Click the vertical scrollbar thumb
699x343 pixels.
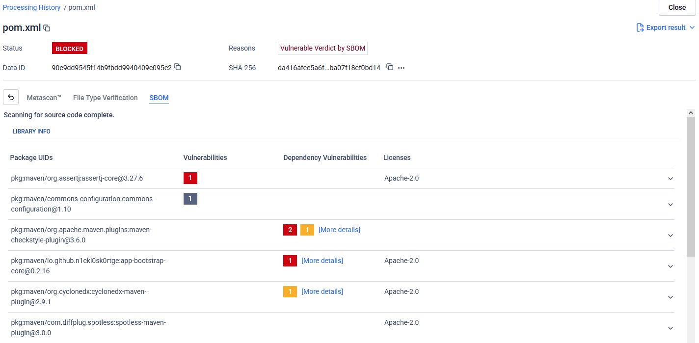(x=691, y=186)
